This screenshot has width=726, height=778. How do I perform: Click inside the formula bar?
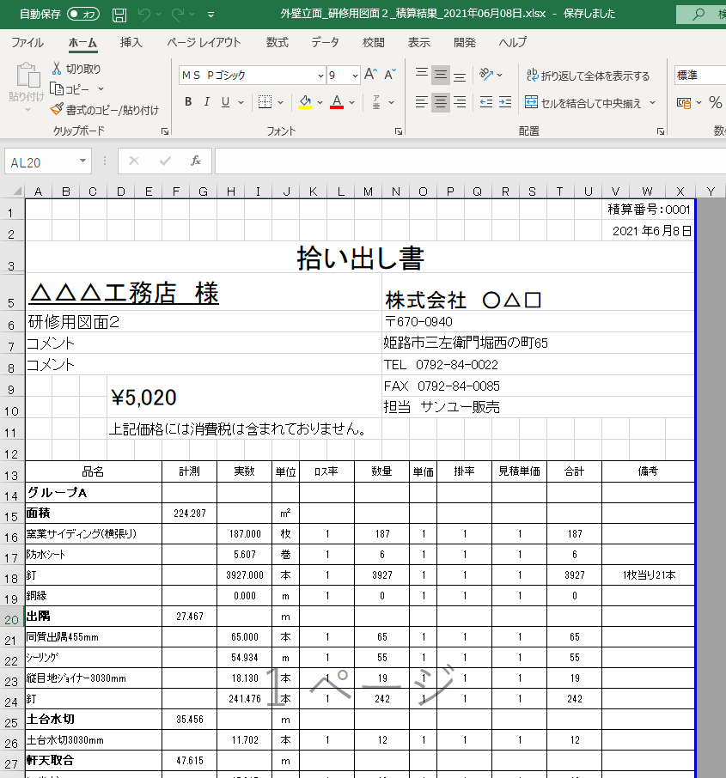470,161
